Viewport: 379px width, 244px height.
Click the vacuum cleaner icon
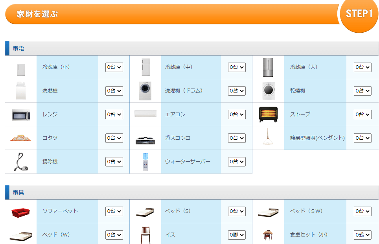pos(20,162)
